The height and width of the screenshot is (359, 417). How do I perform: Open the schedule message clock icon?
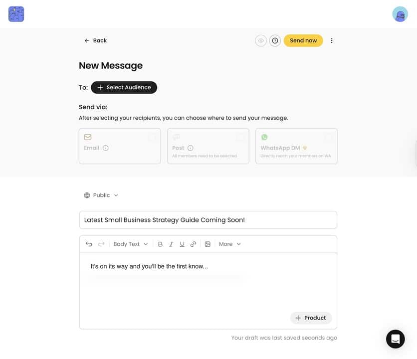[x=275, y=40]
